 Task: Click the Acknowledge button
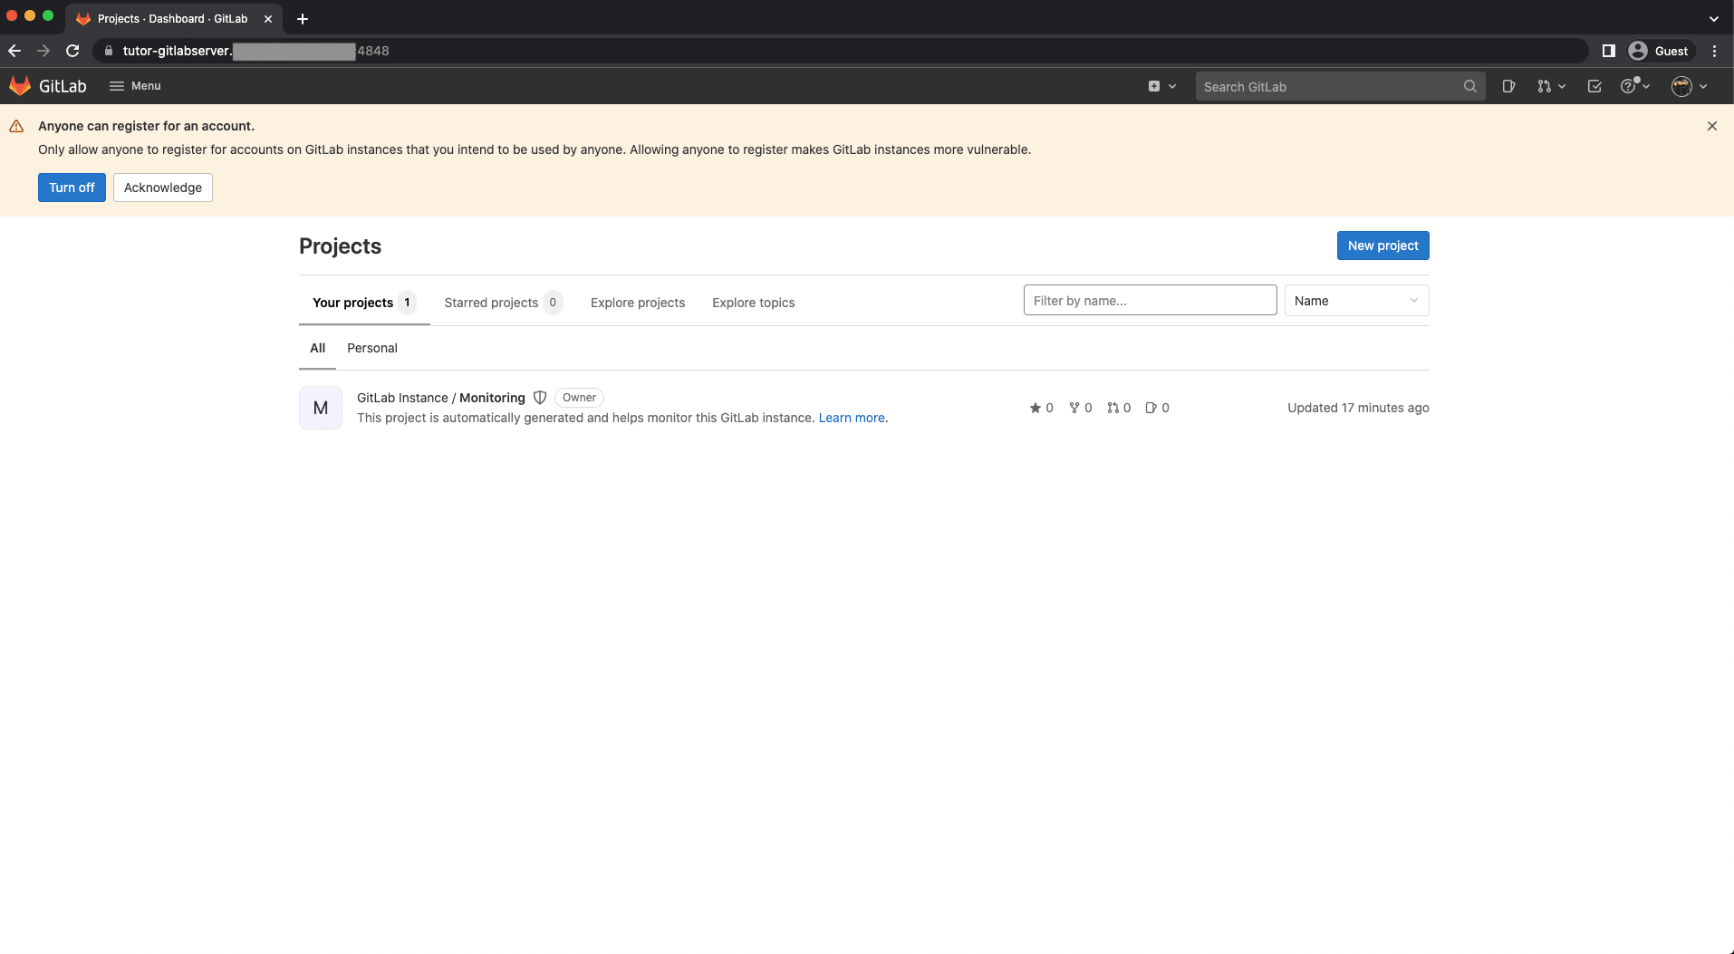click(163, 188)
